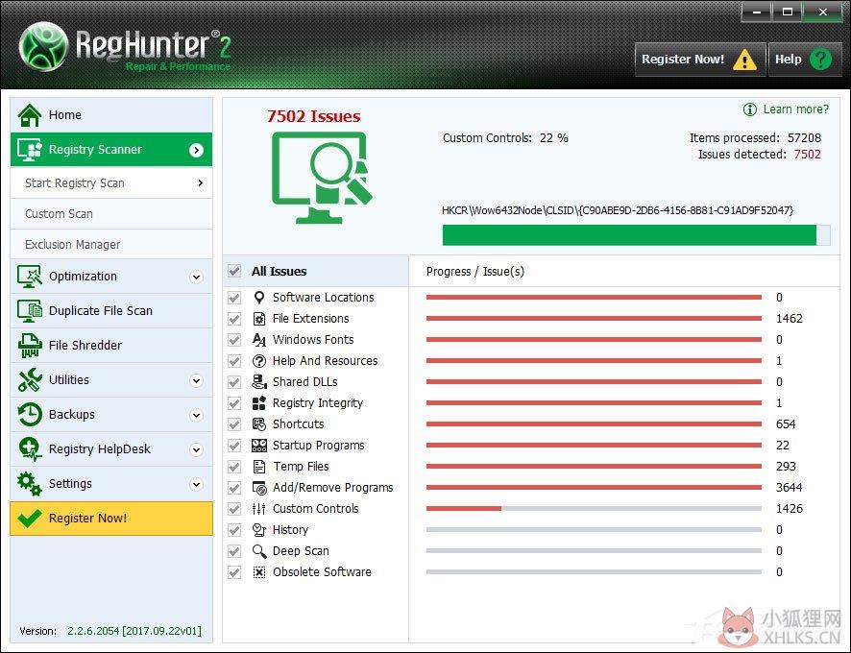Click the File Extensions icon
851x653 pixels.
(x=259, y=319)
